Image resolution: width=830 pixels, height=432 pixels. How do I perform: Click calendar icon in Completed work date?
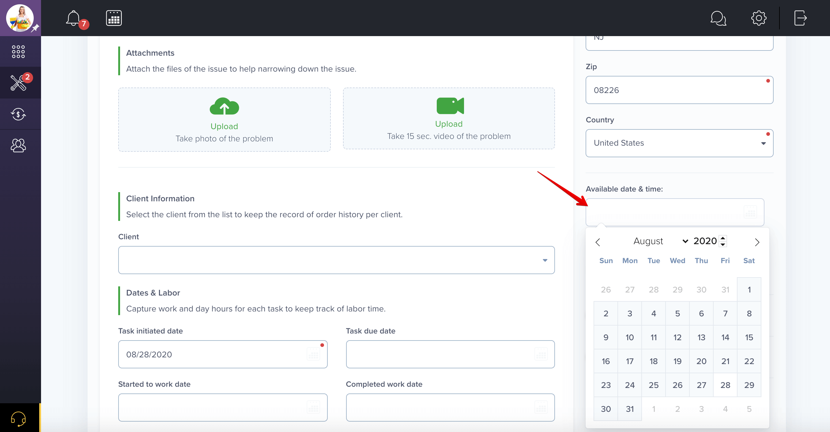coord(541,407)
